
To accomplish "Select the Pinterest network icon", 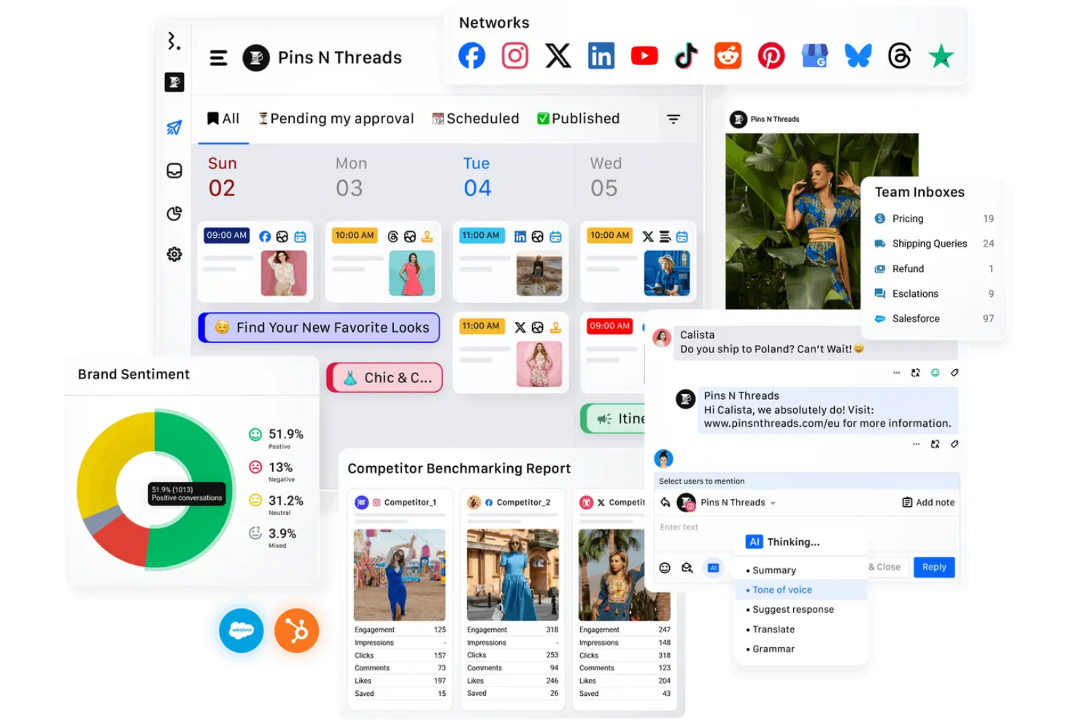I will click(x=771, y=55).
